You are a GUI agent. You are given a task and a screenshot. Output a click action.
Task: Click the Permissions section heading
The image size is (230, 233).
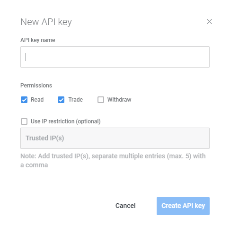36,86
